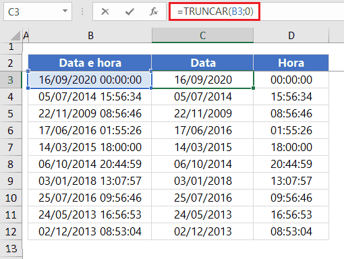344x259 pixels.
Task: Select Hora cell 13:07:57 in column D
Action: pos(291,181)
